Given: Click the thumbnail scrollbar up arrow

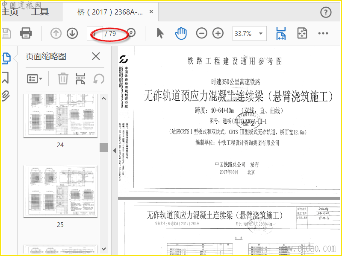Looking at the screenshot, I should click(104, 99).
